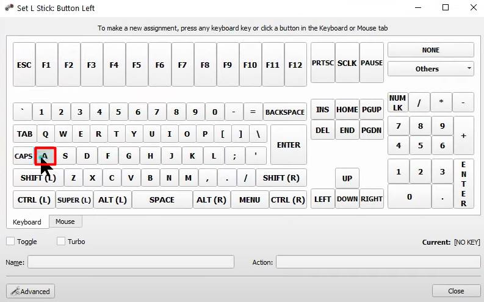Assign the RIGHT arrow key

tap(372, 199)
